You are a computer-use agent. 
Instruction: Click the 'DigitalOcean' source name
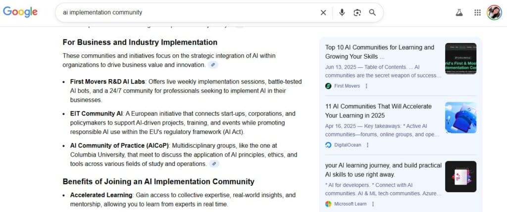pyautogui.click(x=348, y=145)
